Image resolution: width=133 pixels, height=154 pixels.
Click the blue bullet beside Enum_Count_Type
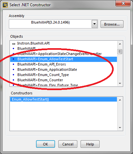click(13, 75)
